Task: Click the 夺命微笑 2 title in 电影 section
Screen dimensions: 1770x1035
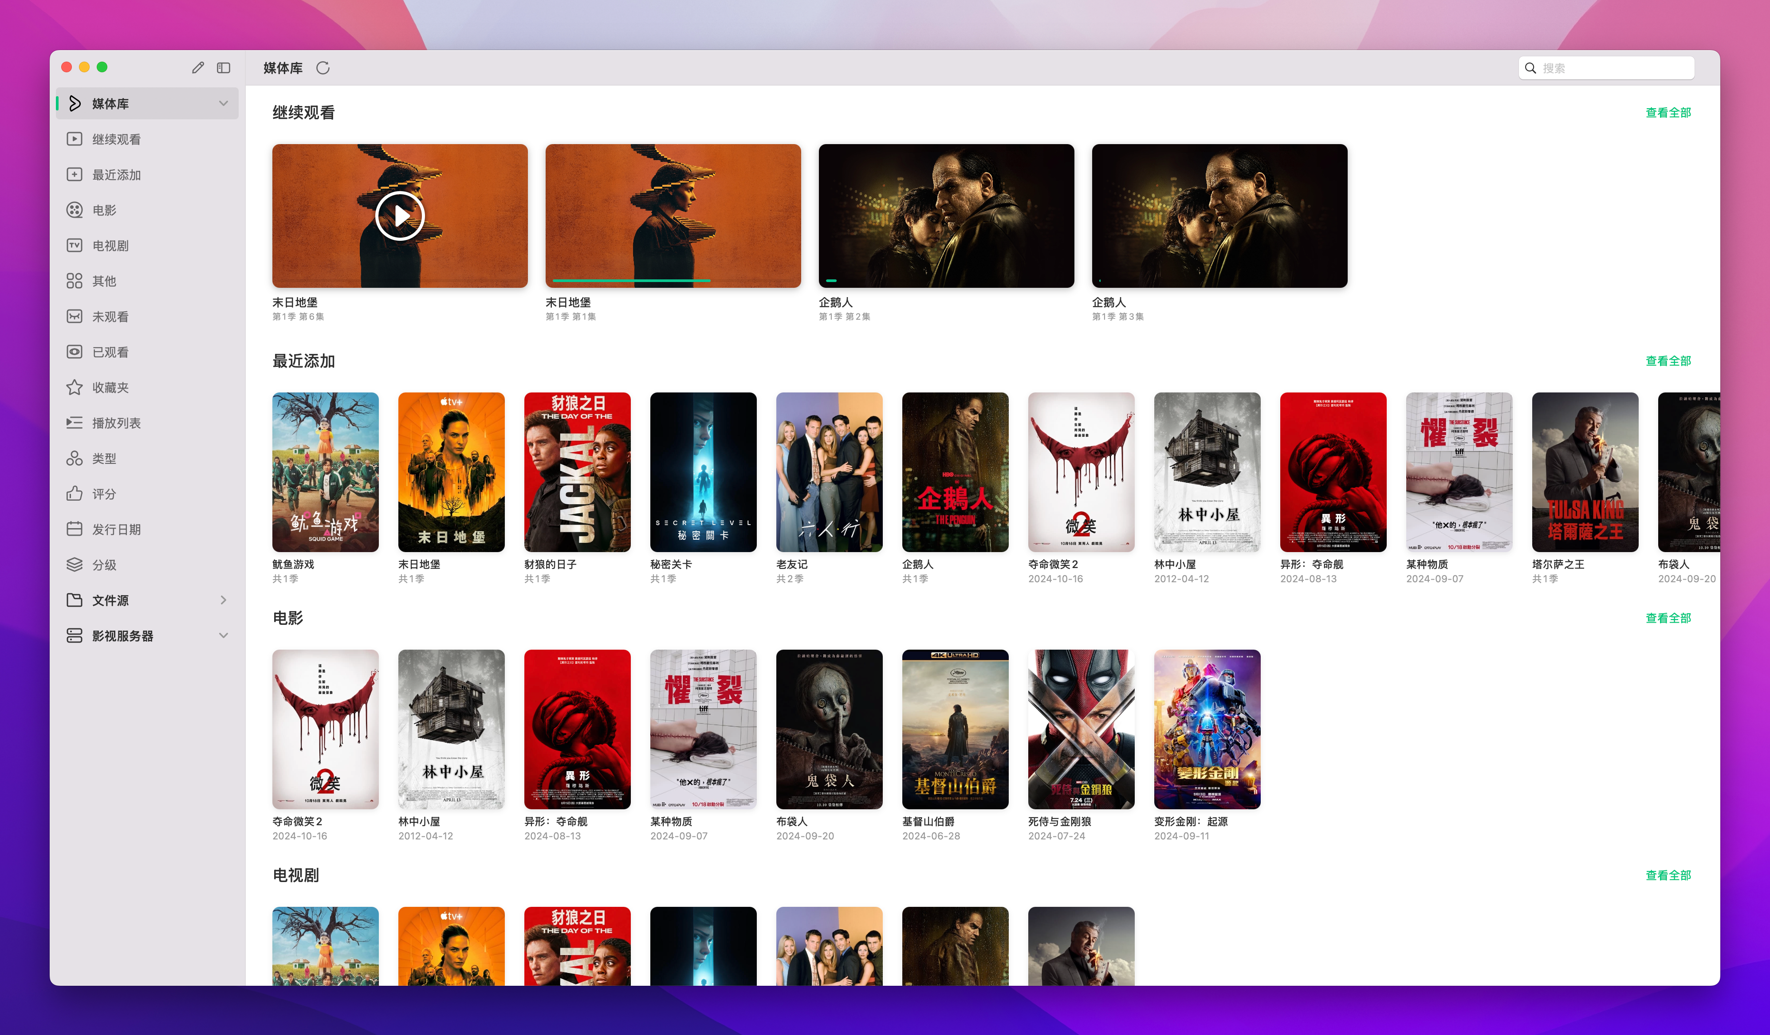Action: click(x=297, y=821)
